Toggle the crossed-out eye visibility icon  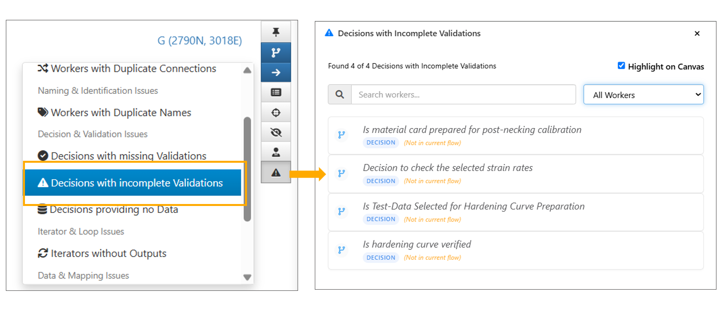coord(276,132)
